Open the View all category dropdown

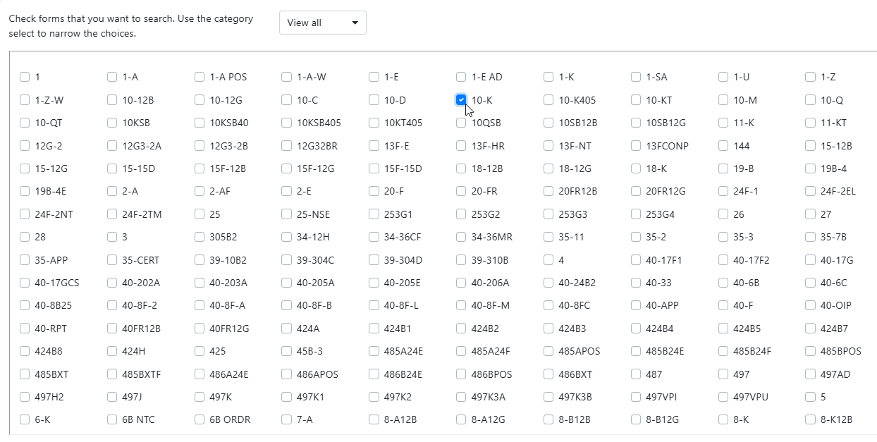click(x=322, y=22)
